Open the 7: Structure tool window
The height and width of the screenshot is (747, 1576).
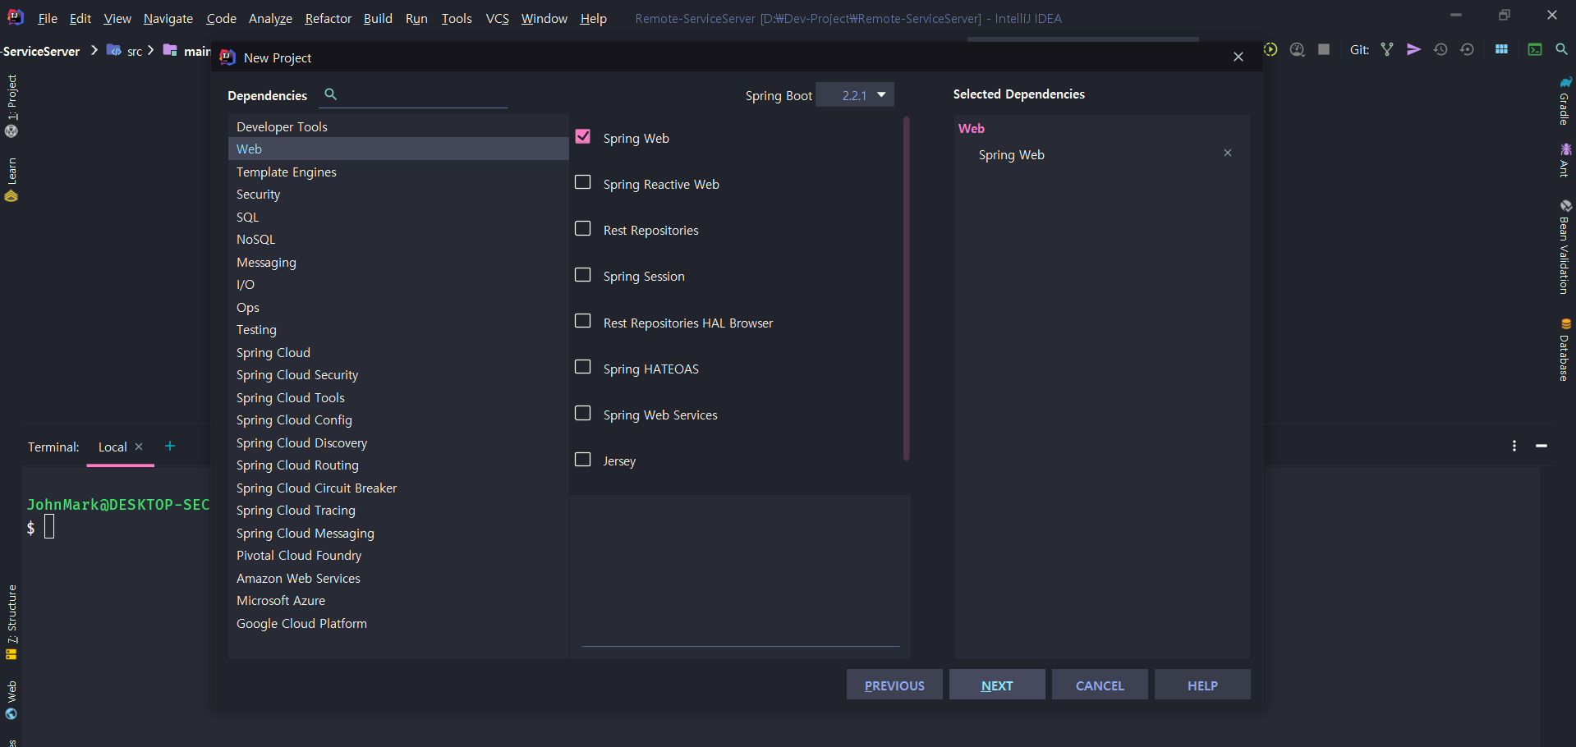click(11, 621)
